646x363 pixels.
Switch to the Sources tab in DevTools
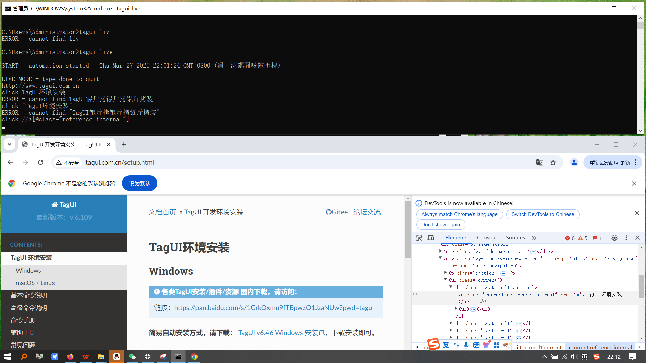515,238
